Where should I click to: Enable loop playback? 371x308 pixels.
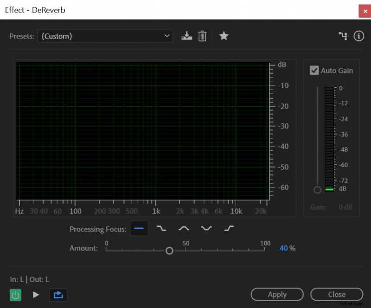(58, 295)
